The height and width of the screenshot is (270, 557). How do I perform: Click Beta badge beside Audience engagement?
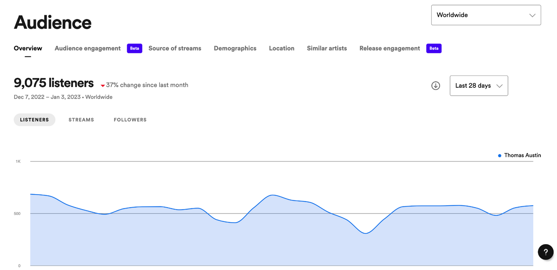135,48
